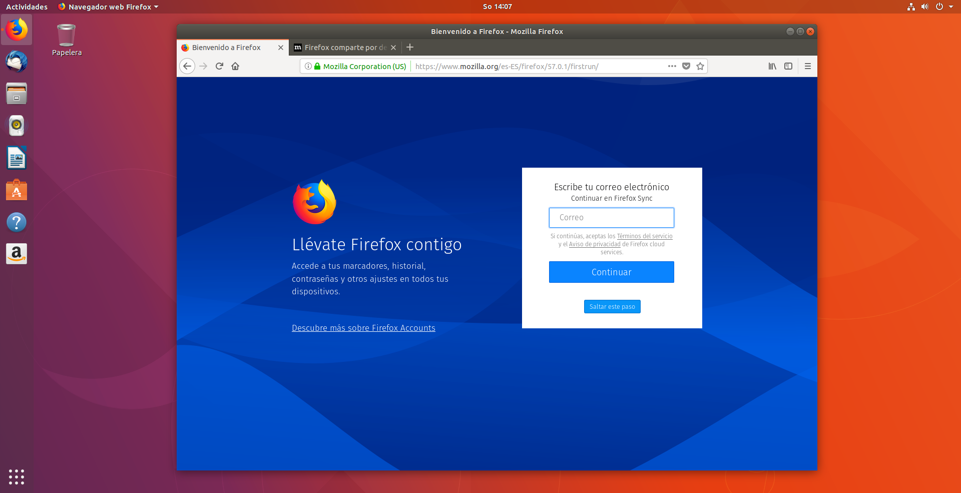
Task: Click the power icon in top bar
Action: [x=939, y=7]
